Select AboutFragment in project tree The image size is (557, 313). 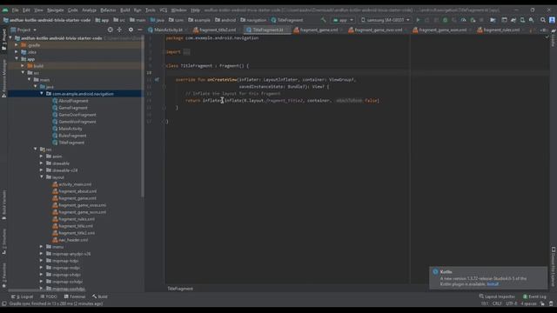point(73,101)
